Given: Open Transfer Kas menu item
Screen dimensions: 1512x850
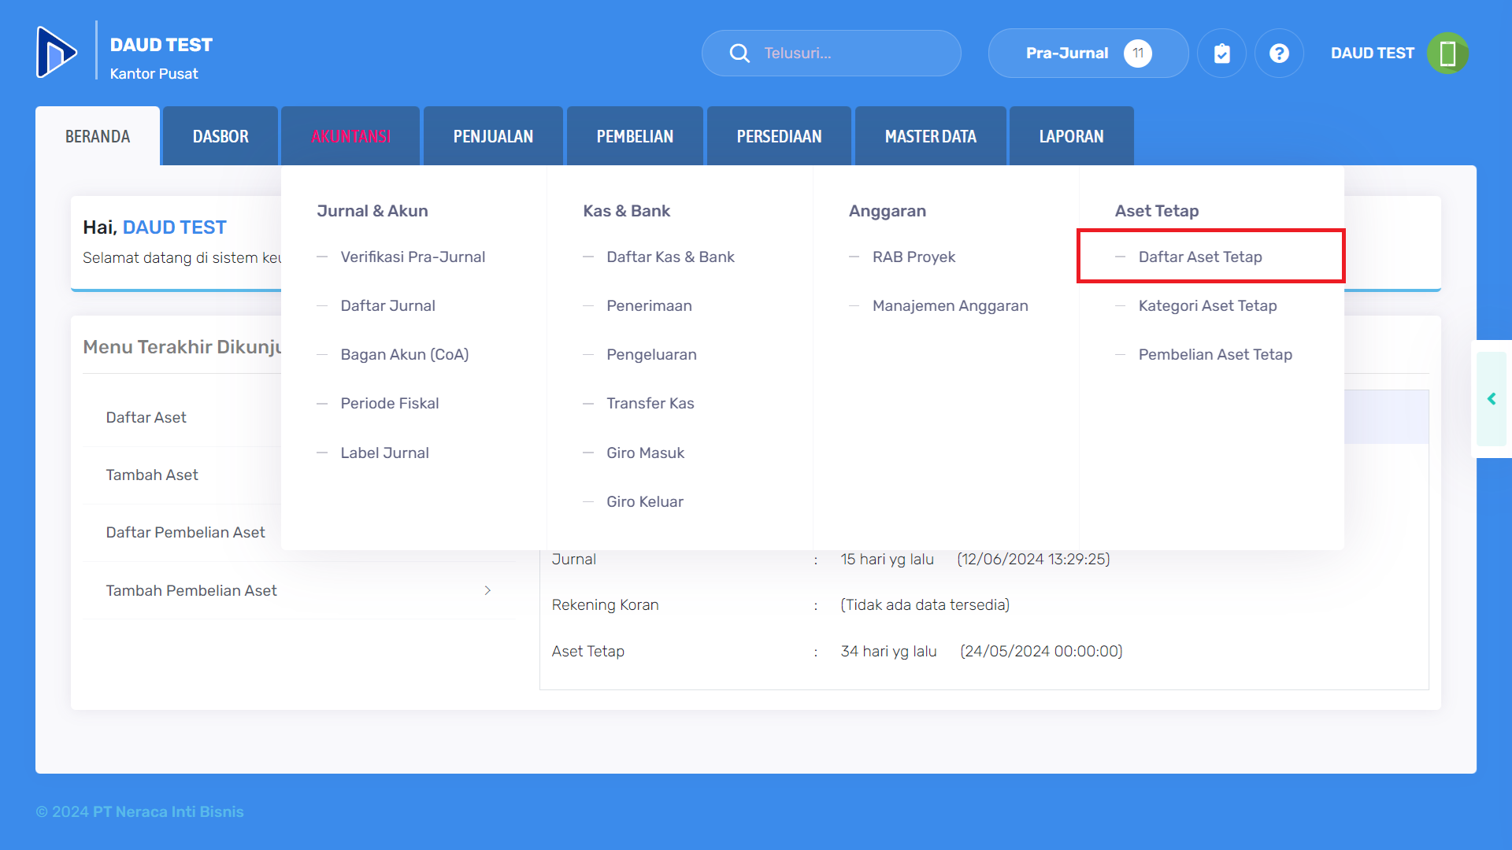Looking at the screenshot, I should (650, 403).
